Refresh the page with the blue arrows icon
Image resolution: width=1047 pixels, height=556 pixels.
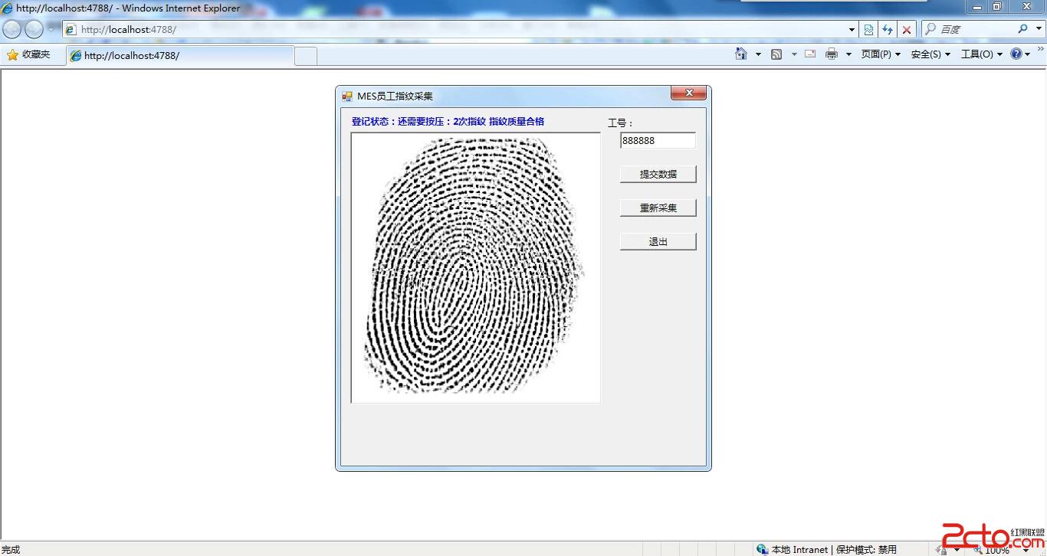point(888,29)
